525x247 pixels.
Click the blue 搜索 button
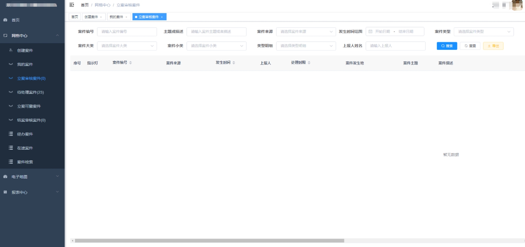[447, 46]
